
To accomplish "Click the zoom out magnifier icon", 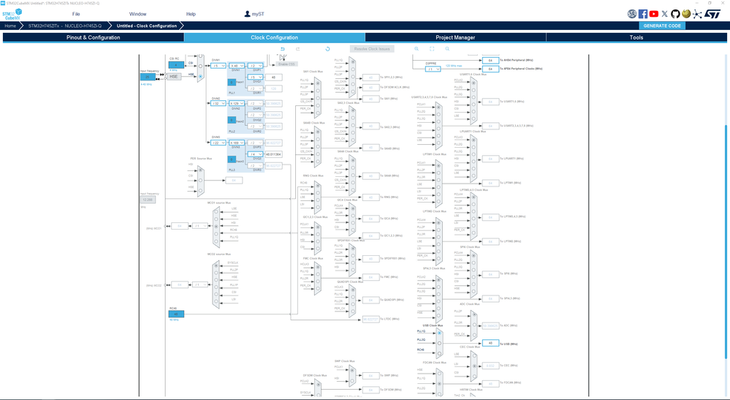I will pos(447,49).
